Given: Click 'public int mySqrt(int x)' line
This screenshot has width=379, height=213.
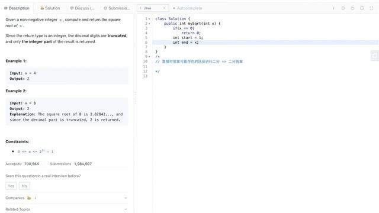Looking at the screenshot, I should click(192, 24).
